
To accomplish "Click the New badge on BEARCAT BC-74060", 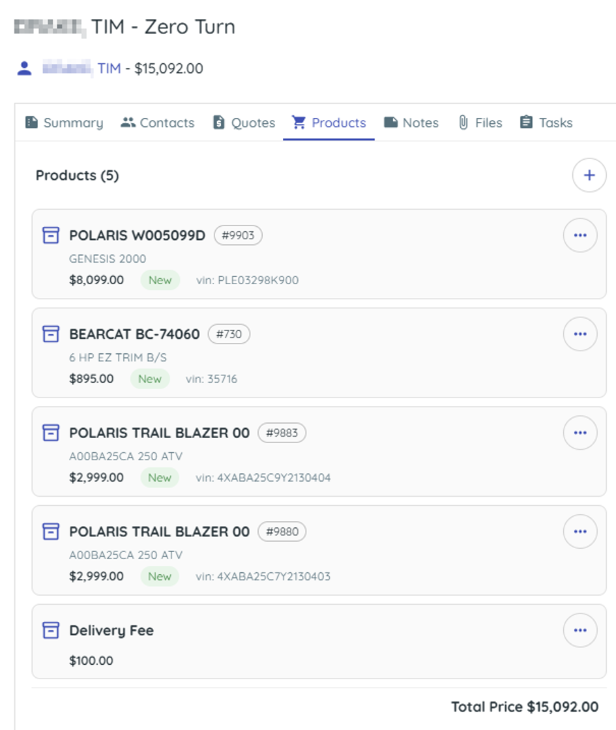I will 150,379.
